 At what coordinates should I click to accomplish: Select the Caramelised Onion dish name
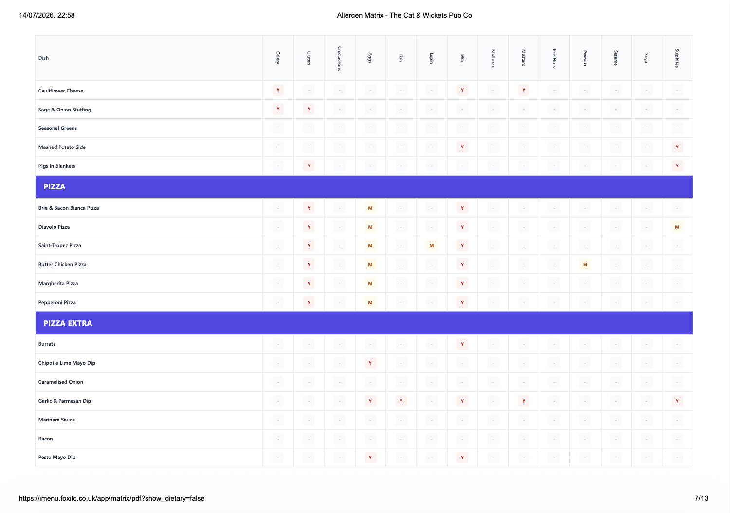pyautogui.click(x=61, y=382)
